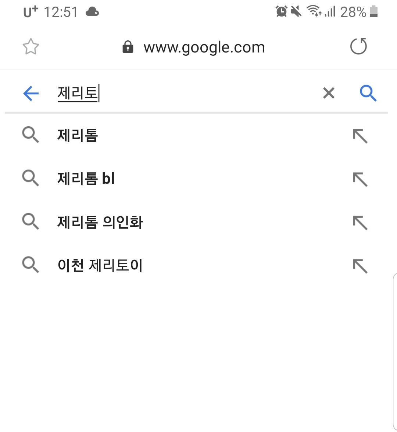Tap the battery indicator in status bar
This screenshot has height=432, width=397.
[x=373, y=12]
